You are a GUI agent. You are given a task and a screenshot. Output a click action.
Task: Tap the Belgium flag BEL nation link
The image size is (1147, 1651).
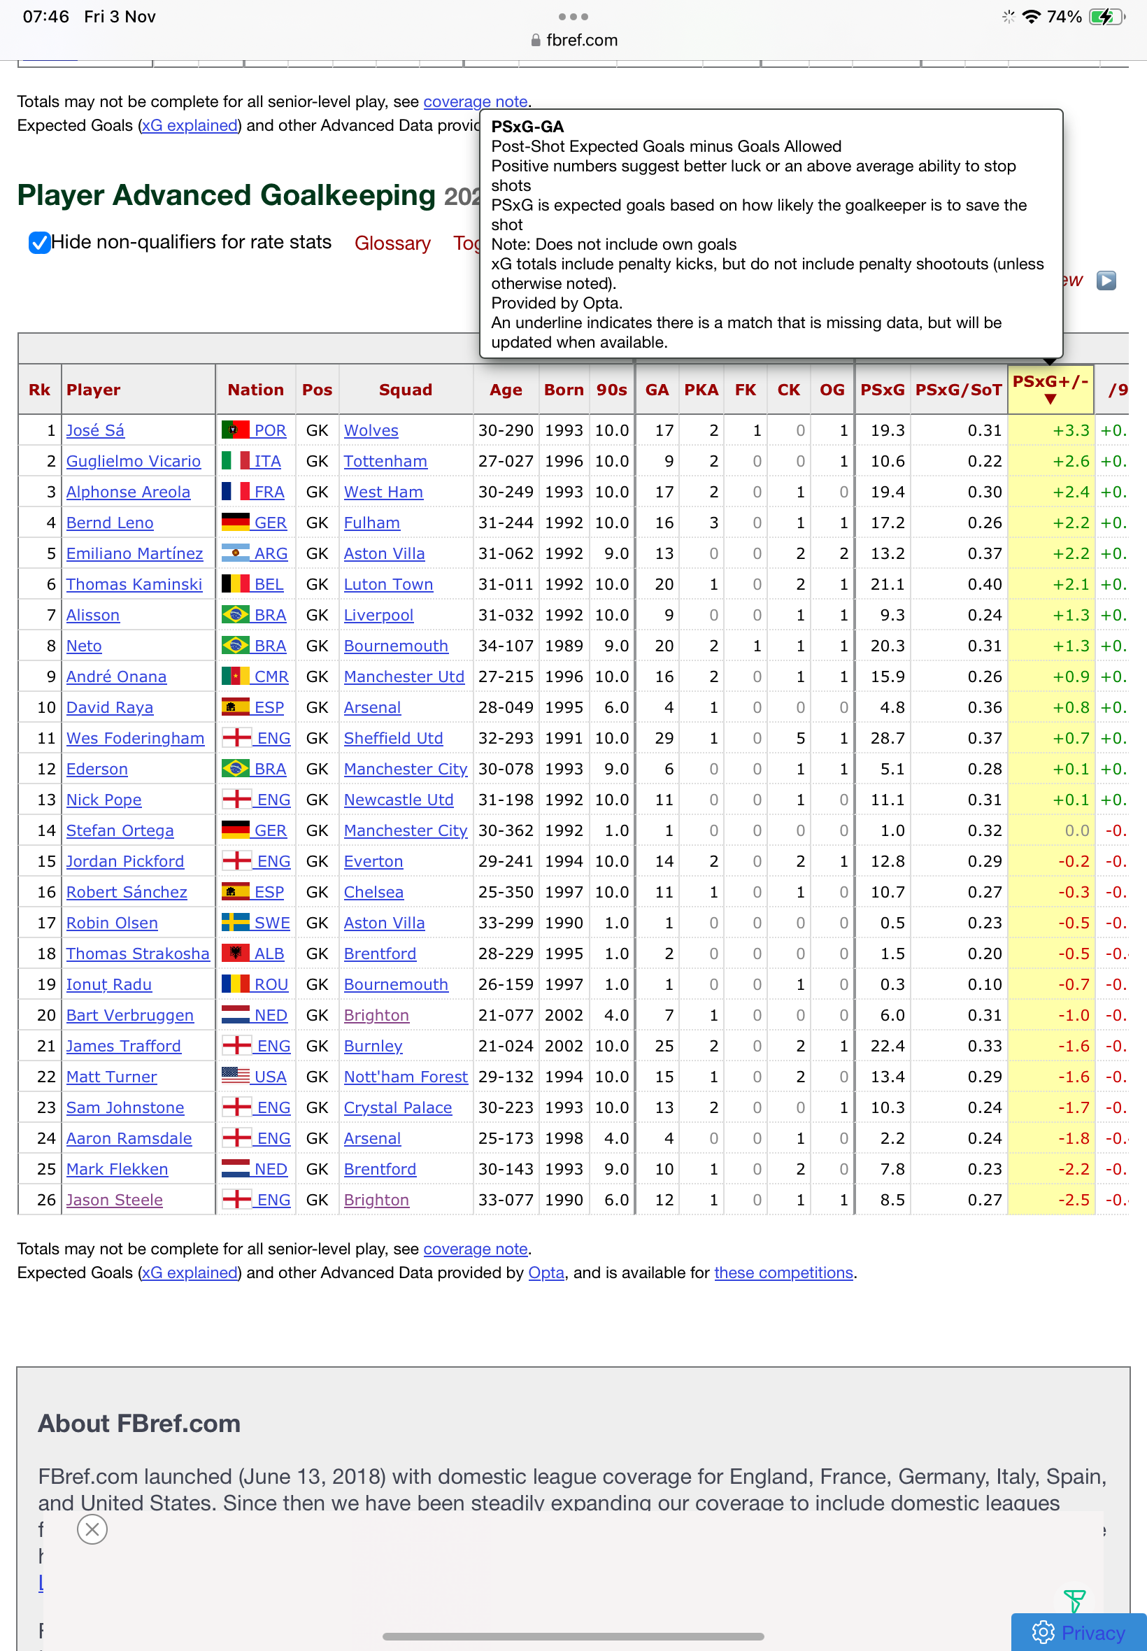point(252,584)
